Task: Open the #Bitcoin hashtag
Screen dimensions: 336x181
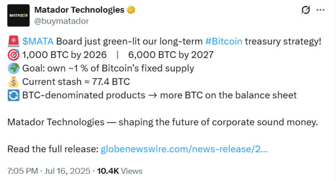Action: (223, 41)
